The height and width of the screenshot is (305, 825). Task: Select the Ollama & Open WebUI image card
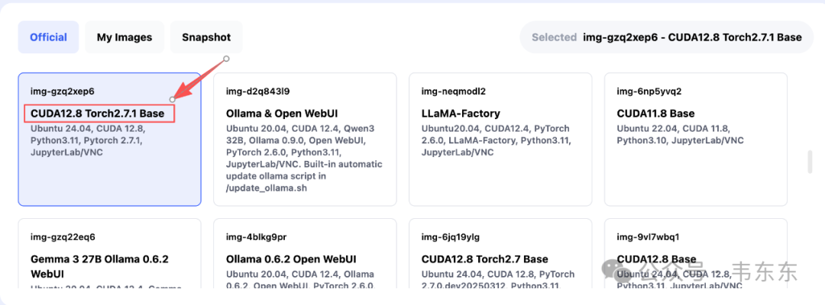click(x=305, y=139)
